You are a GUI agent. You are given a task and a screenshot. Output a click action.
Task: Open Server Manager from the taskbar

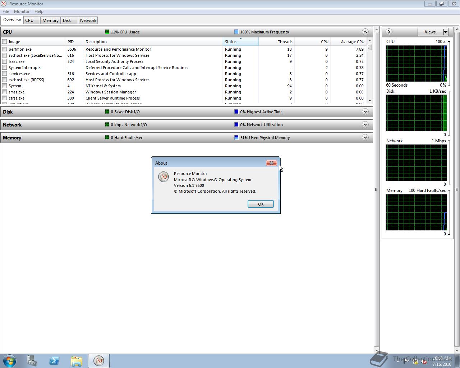coord(32,360)
